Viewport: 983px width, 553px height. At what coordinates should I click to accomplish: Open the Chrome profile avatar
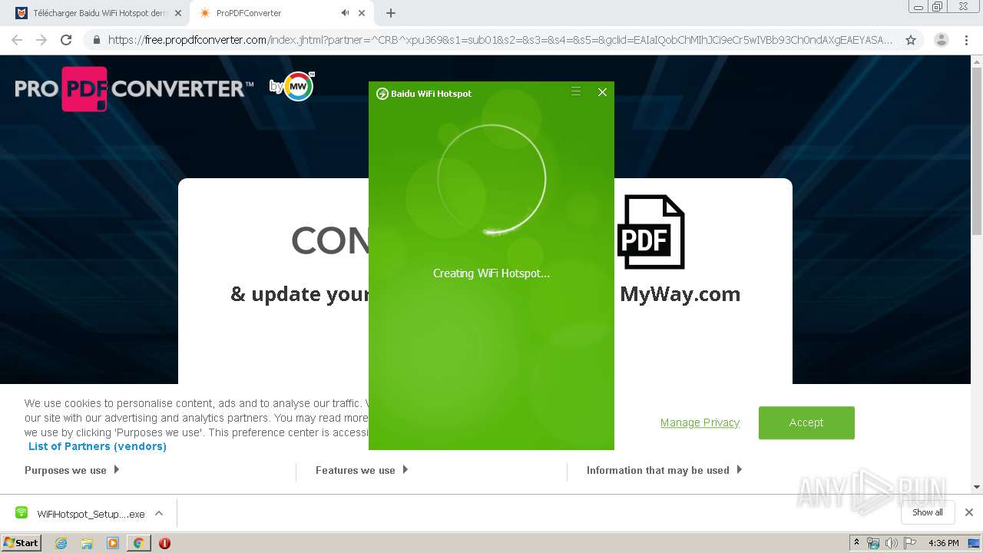(942, 40)
